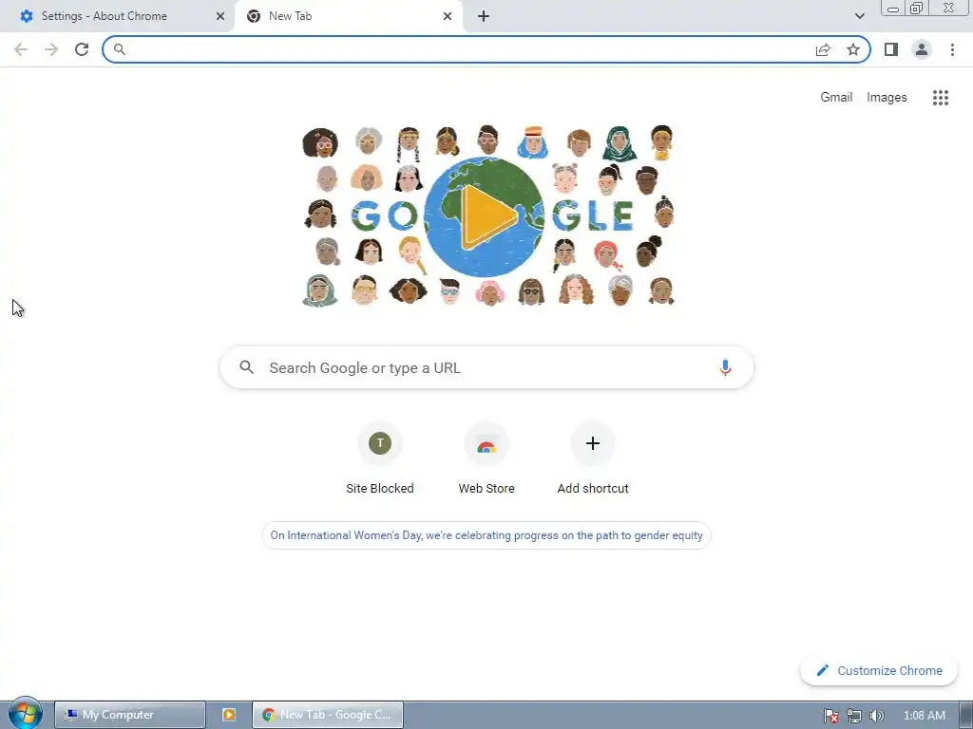
Task: Open the Google apps grid
Action: pos(941,98)
